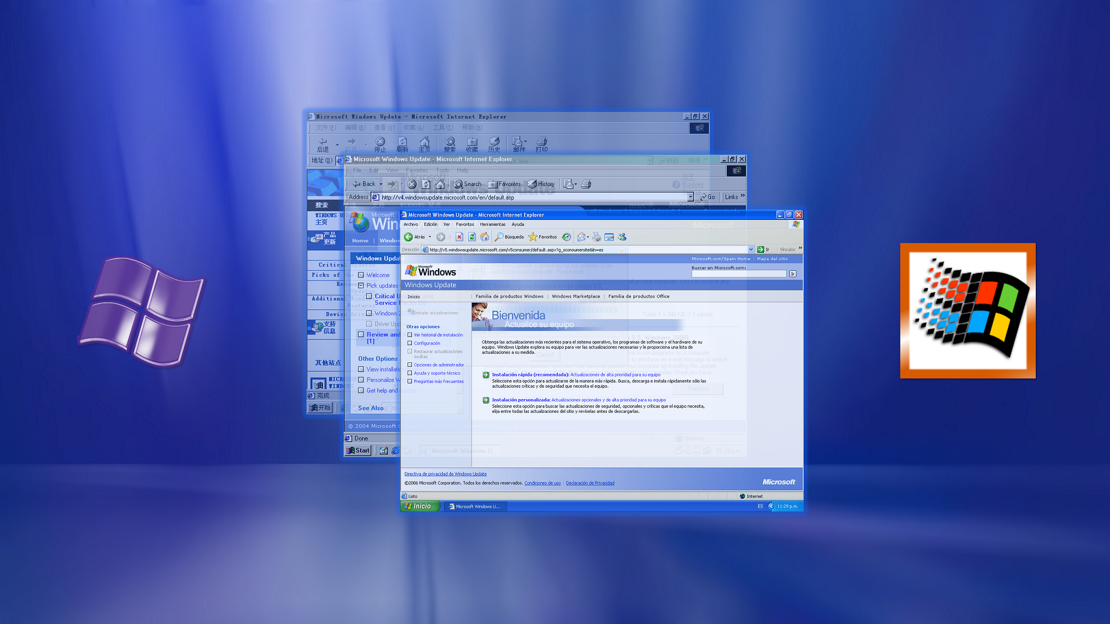This screenshot has width=1110, height=624.
Task: Click 'Instalación rápida (recomendada)' link
Action: tap(530, 374)
